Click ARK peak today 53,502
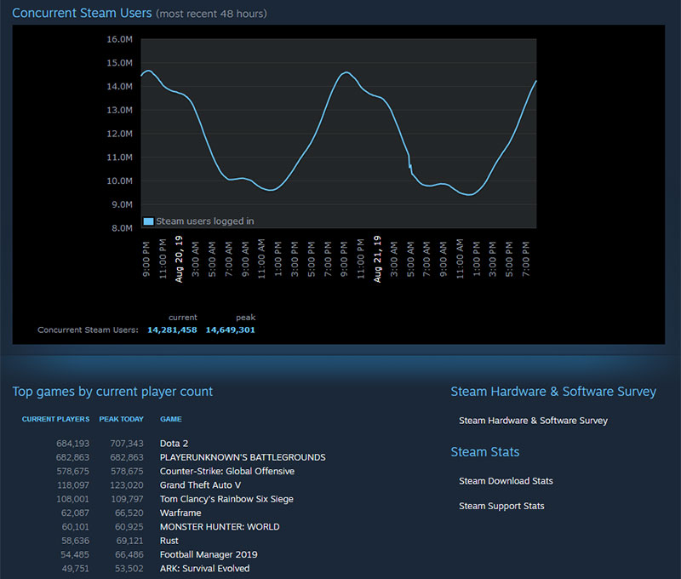Image resolution: width=681 pixels, height=579 pixels. (x=129, y=569)
